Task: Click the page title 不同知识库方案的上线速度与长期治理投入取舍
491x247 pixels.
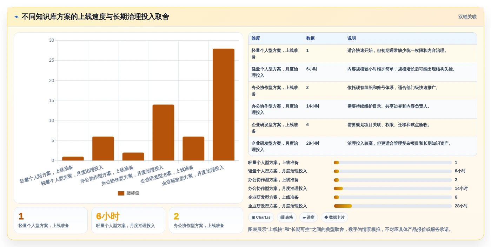Action: 95,17
